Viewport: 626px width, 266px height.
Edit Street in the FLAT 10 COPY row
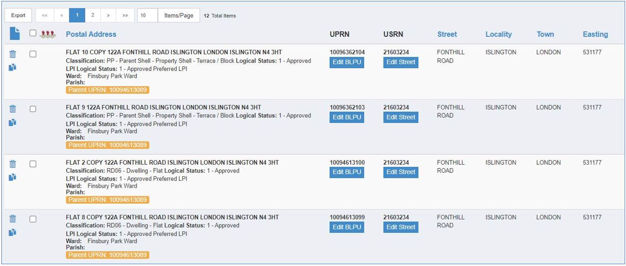[x=401, y=62]
